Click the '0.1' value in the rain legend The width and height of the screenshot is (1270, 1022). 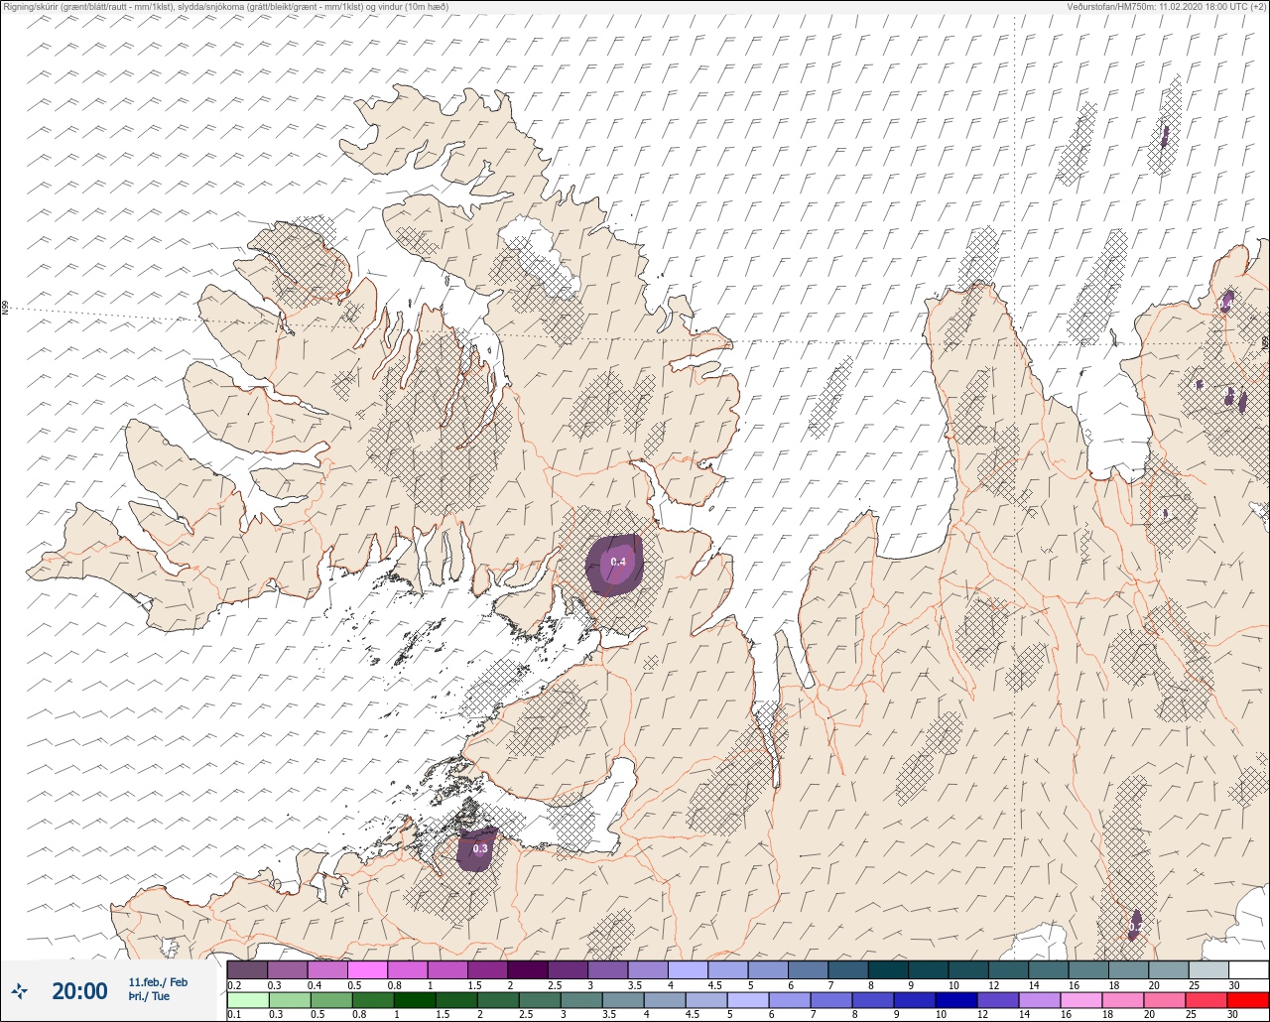coord(234,1015)
